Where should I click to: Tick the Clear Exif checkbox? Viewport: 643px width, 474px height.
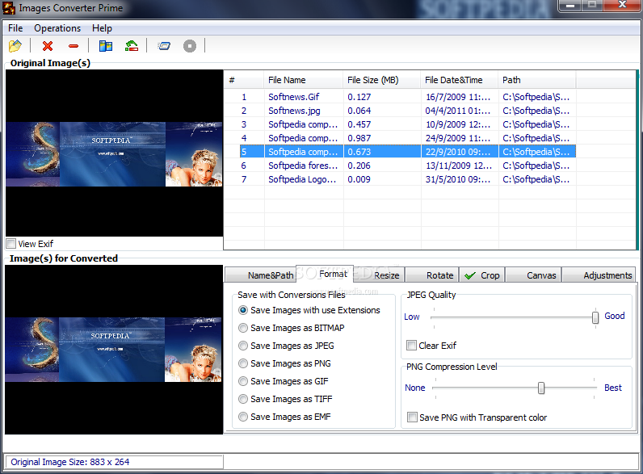[x=411, y=346]
